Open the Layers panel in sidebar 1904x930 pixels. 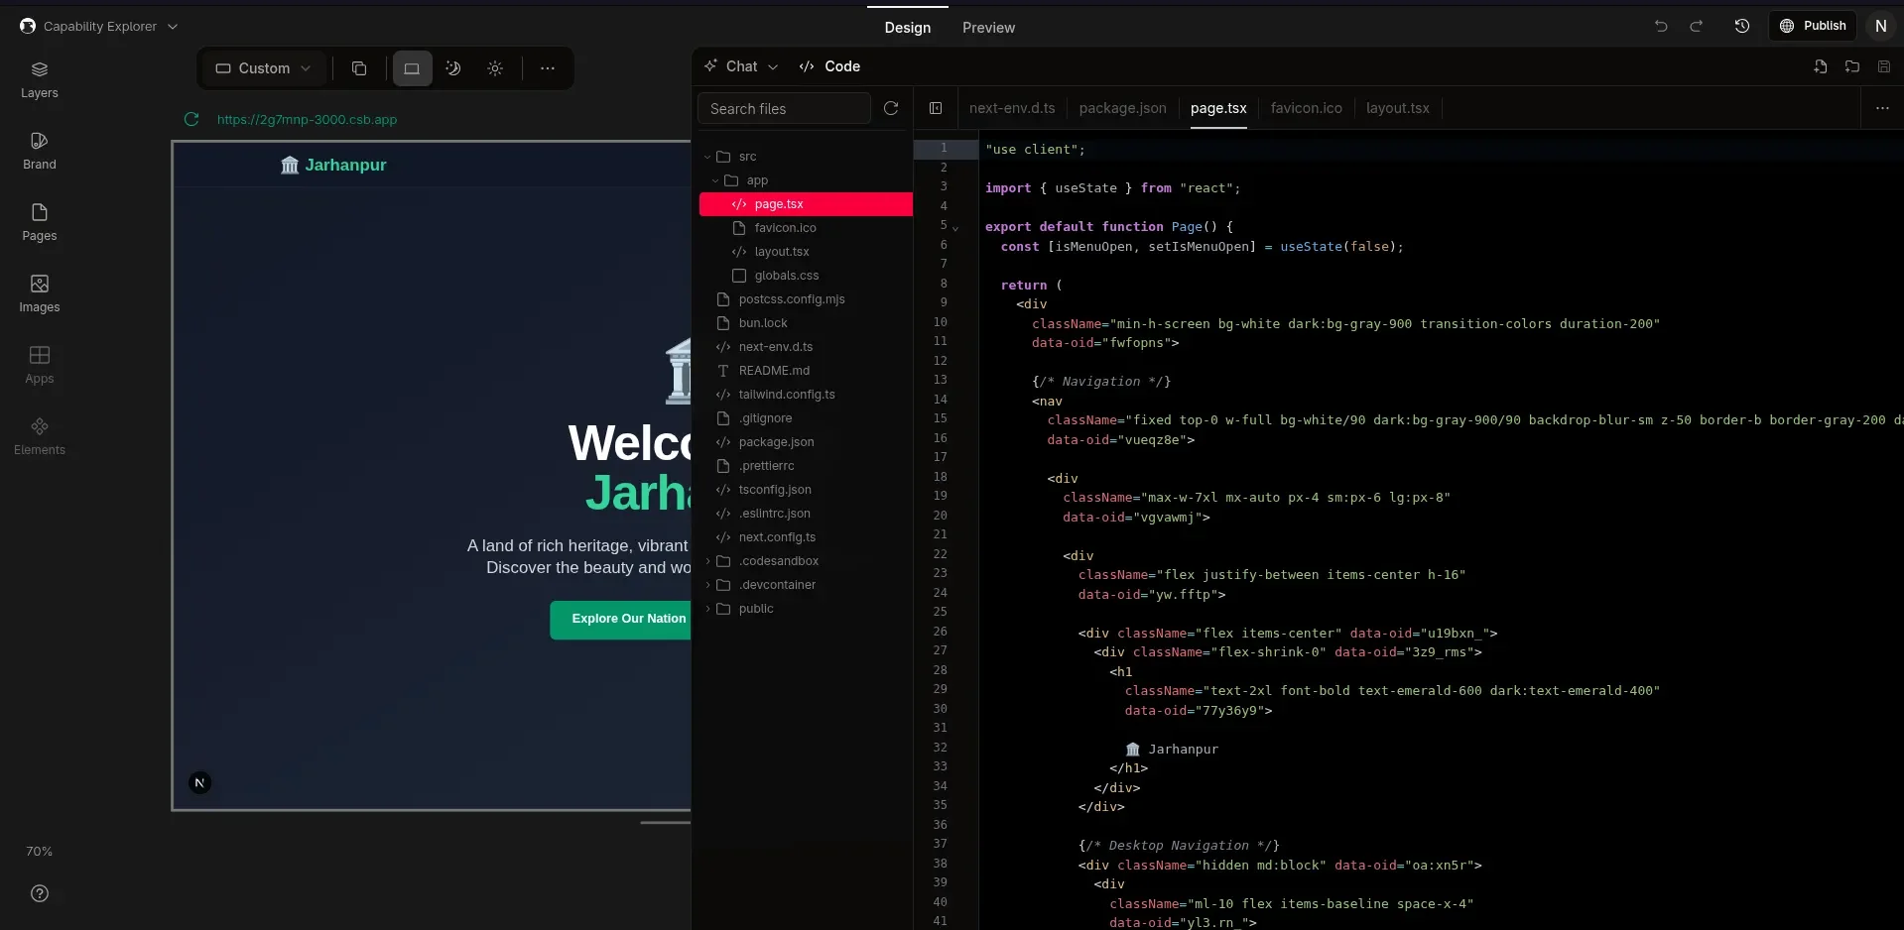[40, 80]
